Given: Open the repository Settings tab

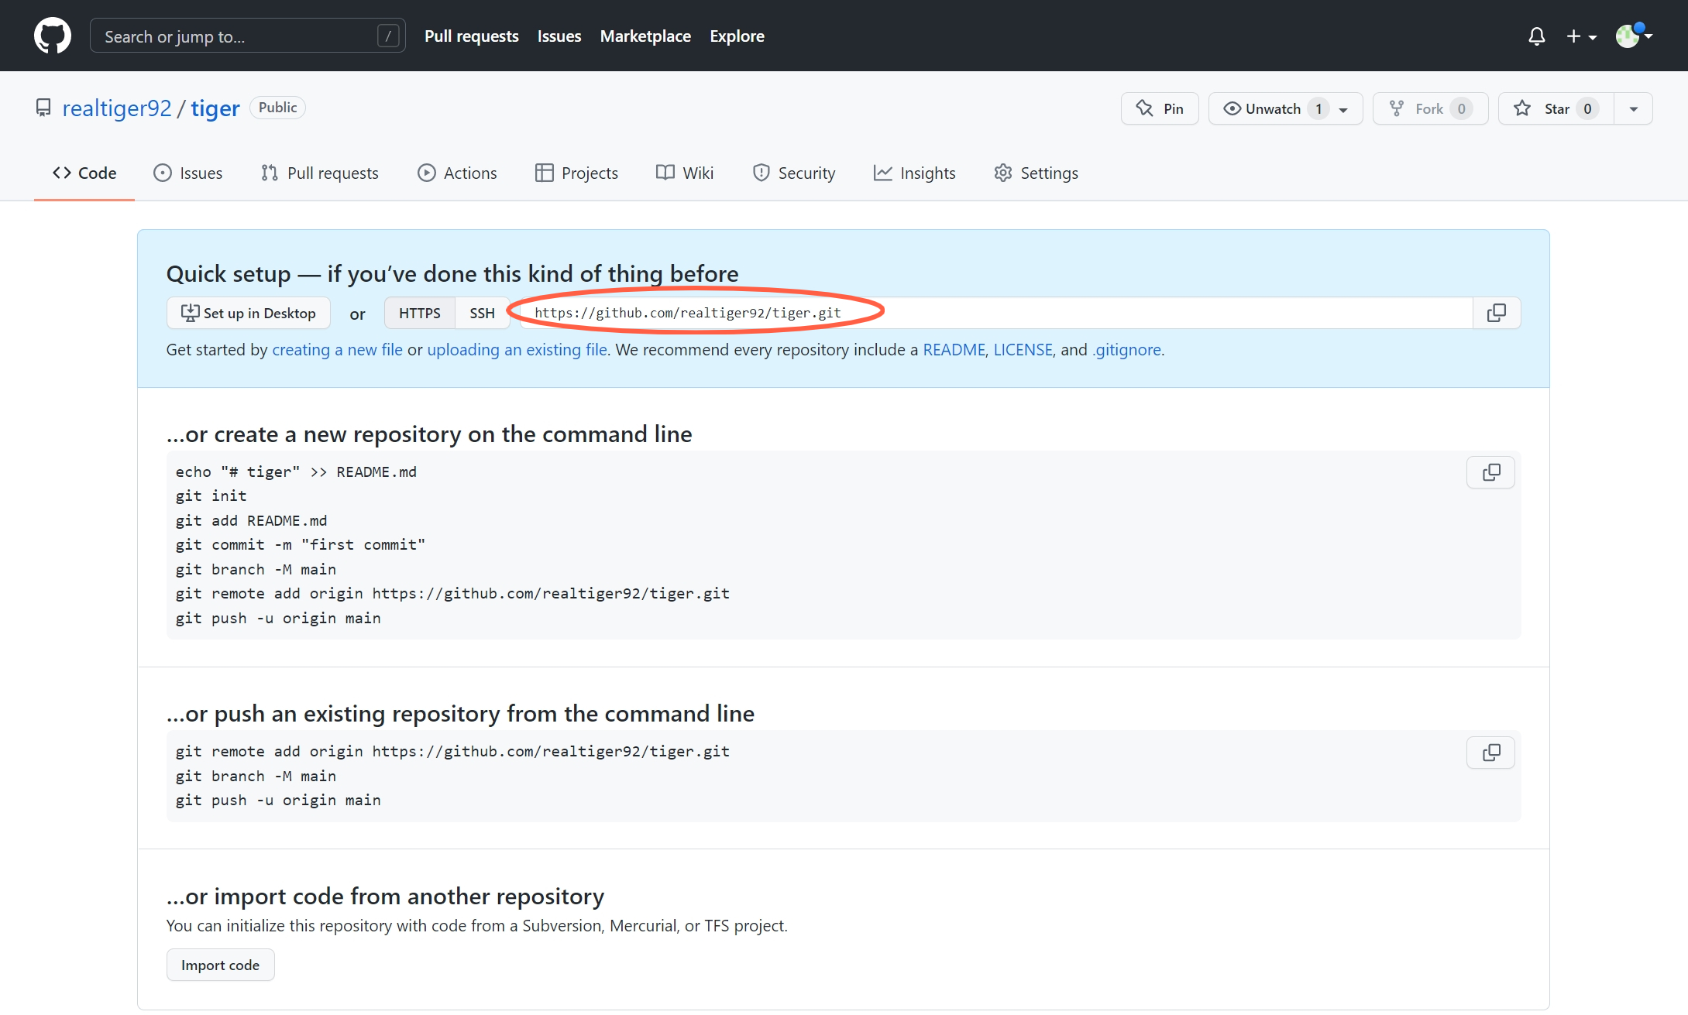Looking at the screenshot, I should pyautogui.click(x=1036, y=173).
